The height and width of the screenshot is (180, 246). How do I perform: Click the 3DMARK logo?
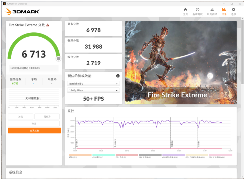(x=23, y=12)
